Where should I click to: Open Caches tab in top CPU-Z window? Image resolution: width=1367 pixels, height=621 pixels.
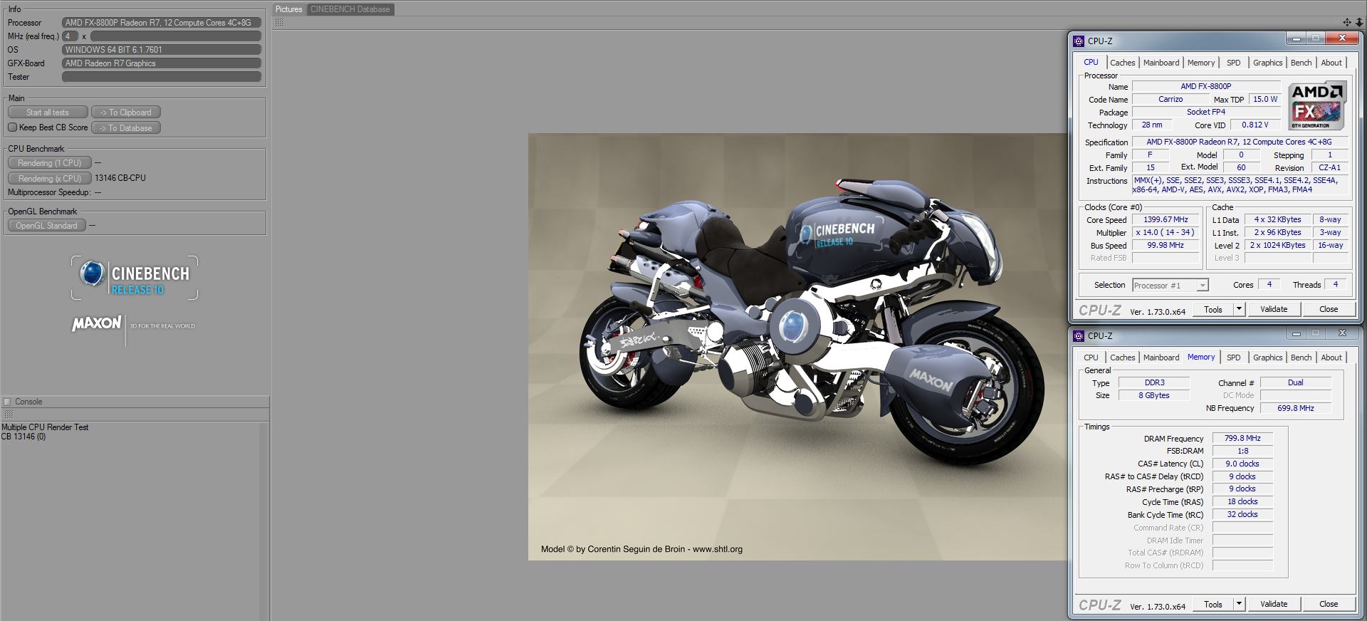pos(1123,63)
